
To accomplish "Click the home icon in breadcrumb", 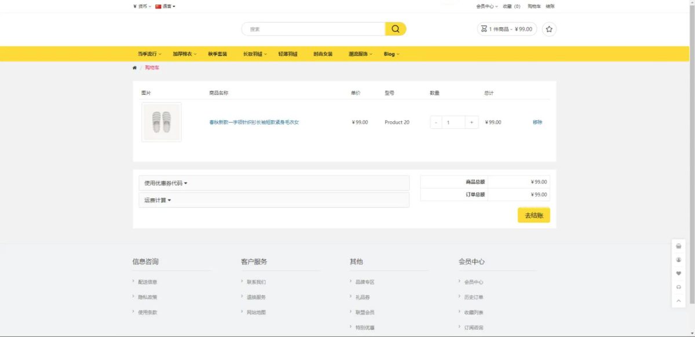I will pos(135,68).
